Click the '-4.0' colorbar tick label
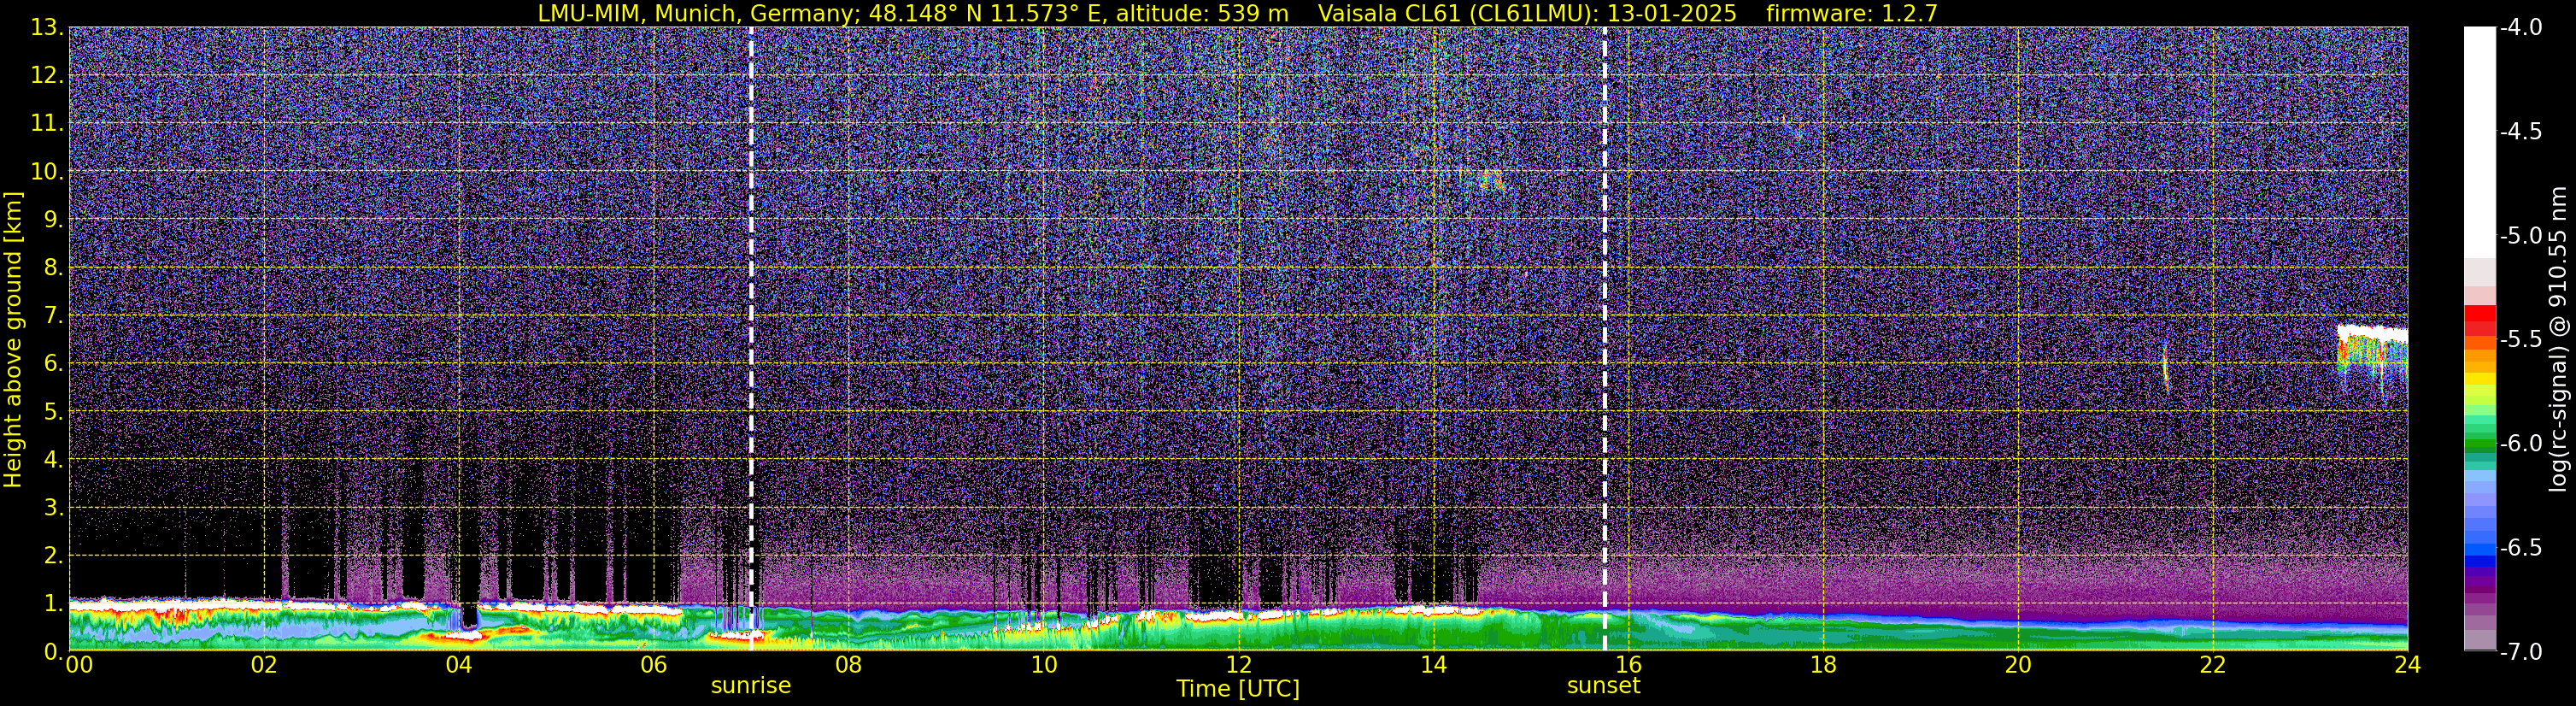This screenshot has width=2576, height=706. click(x=2521, y=28)
